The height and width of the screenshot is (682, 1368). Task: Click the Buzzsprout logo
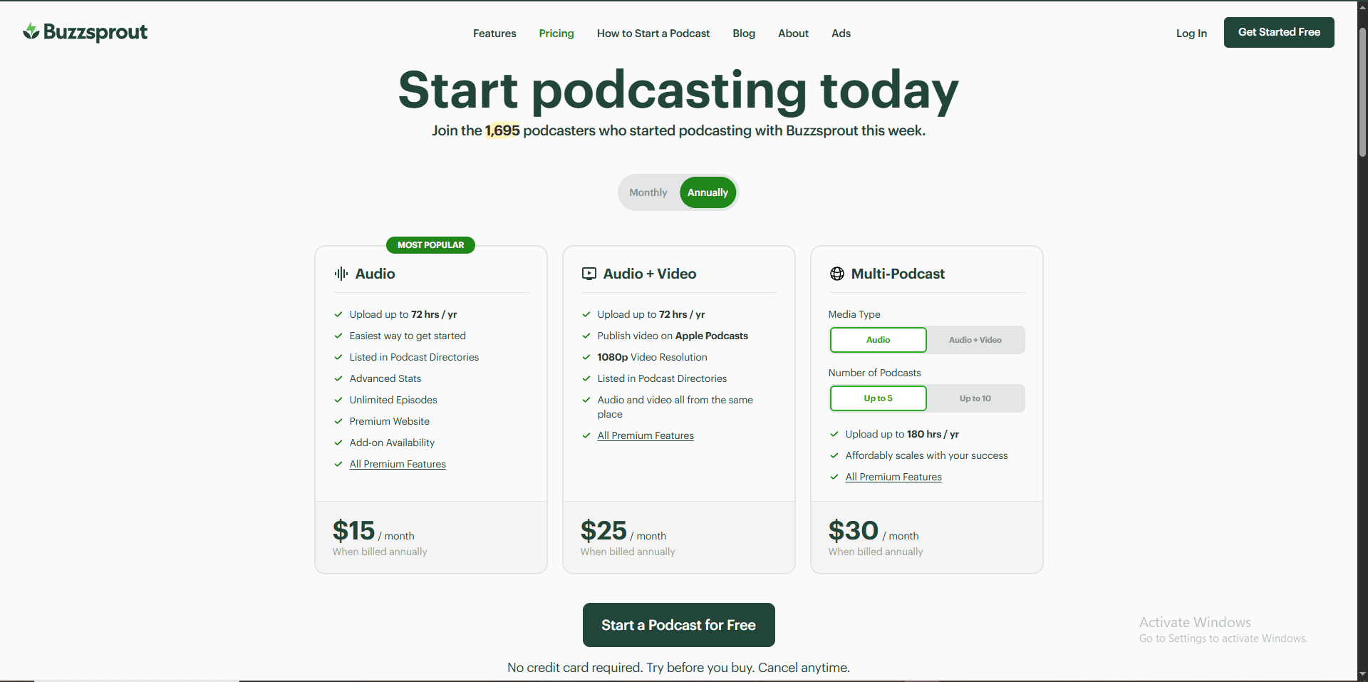click(85, 32)
